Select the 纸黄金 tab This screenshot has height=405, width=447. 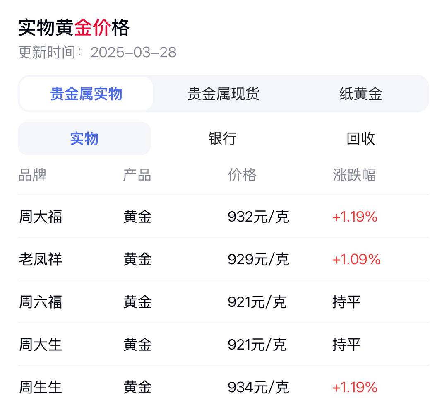pos(360,94)
